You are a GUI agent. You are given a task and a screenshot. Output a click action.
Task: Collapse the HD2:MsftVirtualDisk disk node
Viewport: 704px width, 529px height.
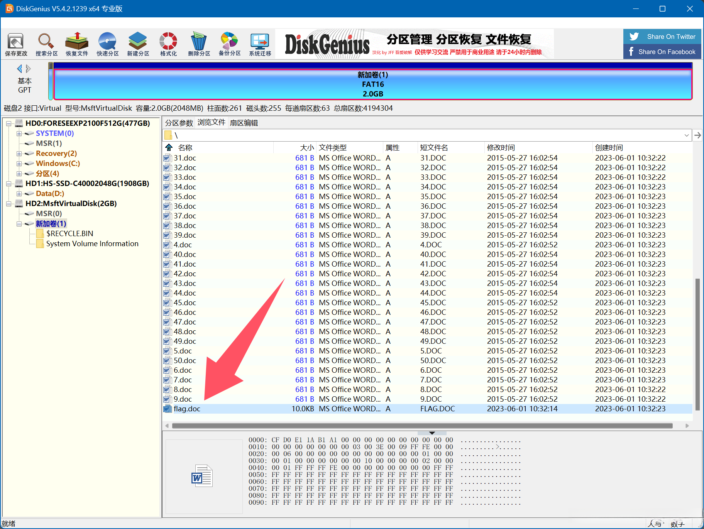[x=9, y=204]
